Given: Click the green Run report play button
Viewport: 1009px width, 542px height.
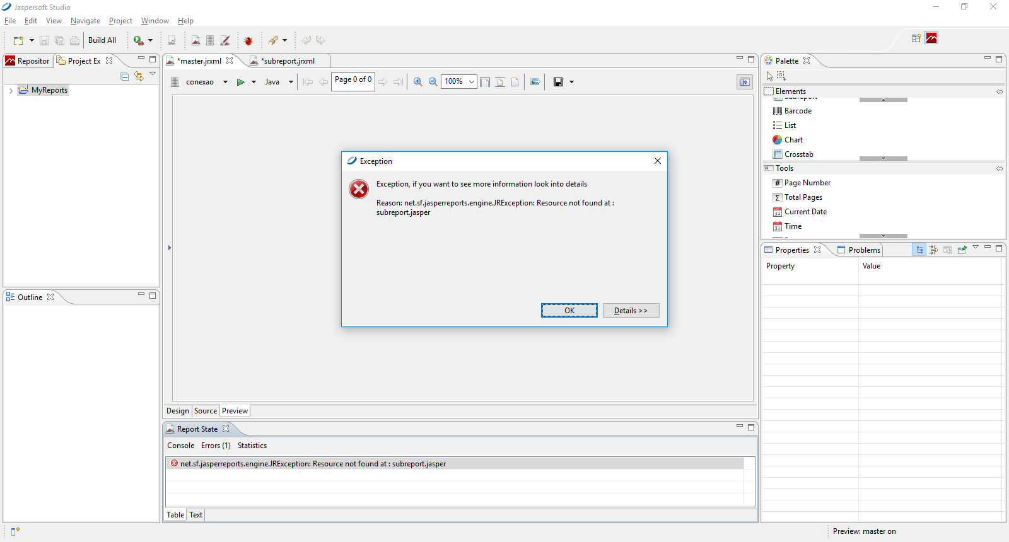Looking at the screenshot, I should pos(240,82).
